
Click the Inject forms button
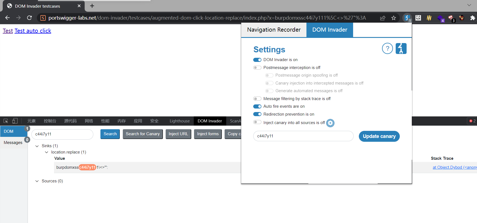tap(208, 134)
